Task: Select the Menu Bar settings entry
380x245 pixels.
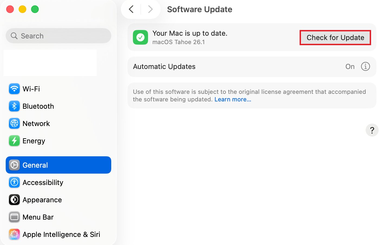Action: tap(38, 217)
